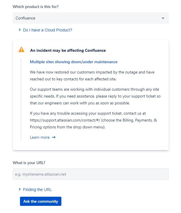The height and width of the screenshot is (213, 181).
Task: Click the gray vertical quote bar beside the incident text
Action: coord(21,99)
